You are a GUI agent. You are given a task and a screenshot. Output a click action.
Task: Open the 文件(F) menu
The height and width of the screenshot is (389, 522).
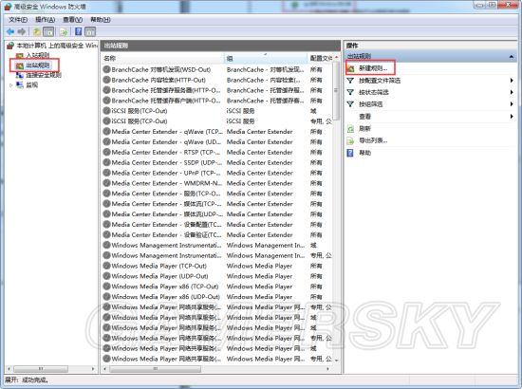(18, 20)
